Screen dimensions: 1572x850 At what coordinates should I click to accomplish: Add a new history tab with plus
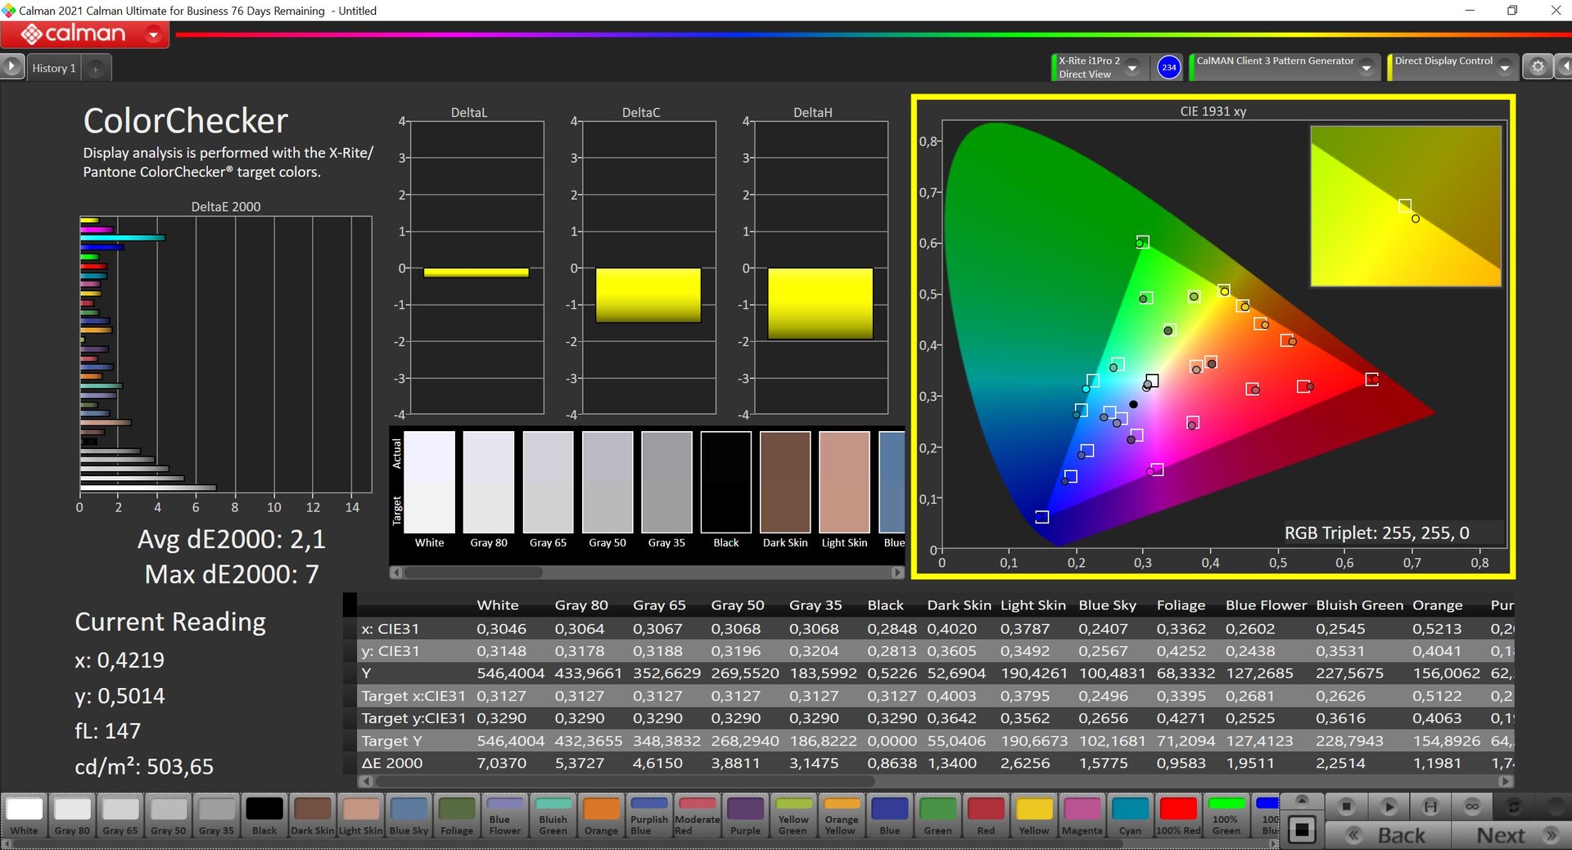click(x=95, y=69)
